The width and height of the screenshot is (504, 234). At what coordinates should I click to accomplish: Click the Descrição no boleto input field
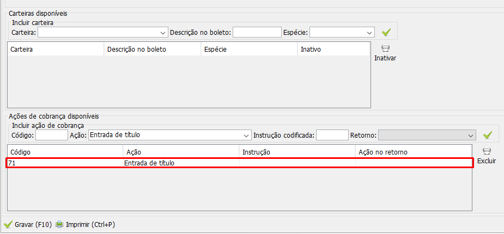pos(257,32)
